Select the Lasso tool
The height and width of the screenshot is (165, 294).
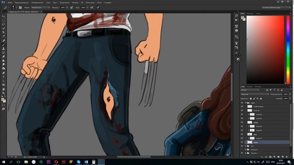[x=3, y=24]
